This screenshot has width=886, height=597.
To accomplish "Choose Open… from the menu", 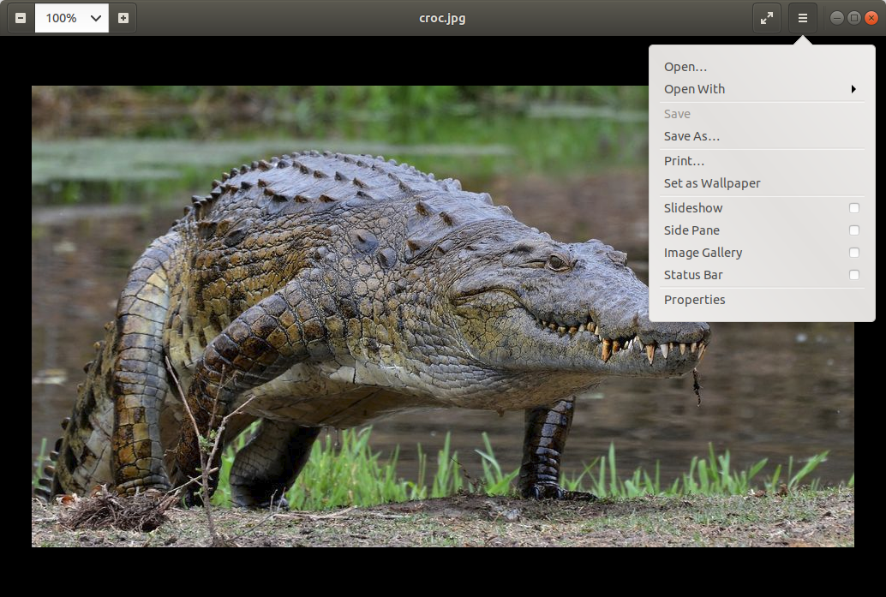I will tap(685, 67).
